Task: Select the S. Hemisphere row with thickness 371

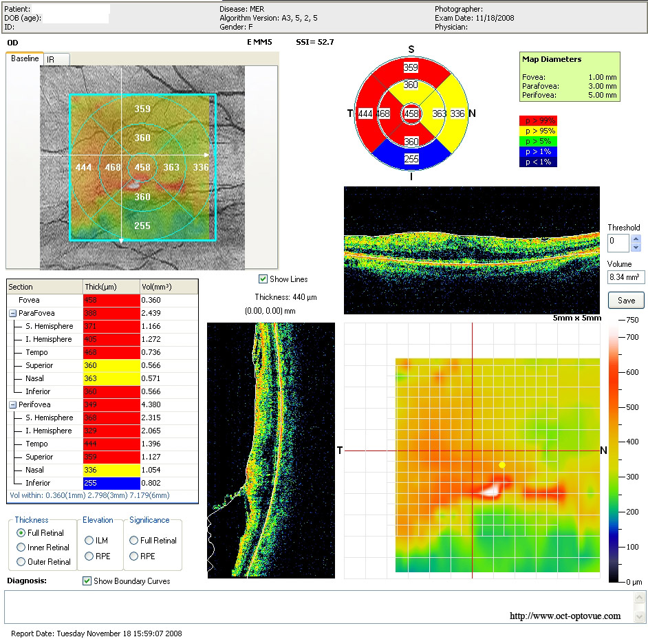Action: [102, 326]
